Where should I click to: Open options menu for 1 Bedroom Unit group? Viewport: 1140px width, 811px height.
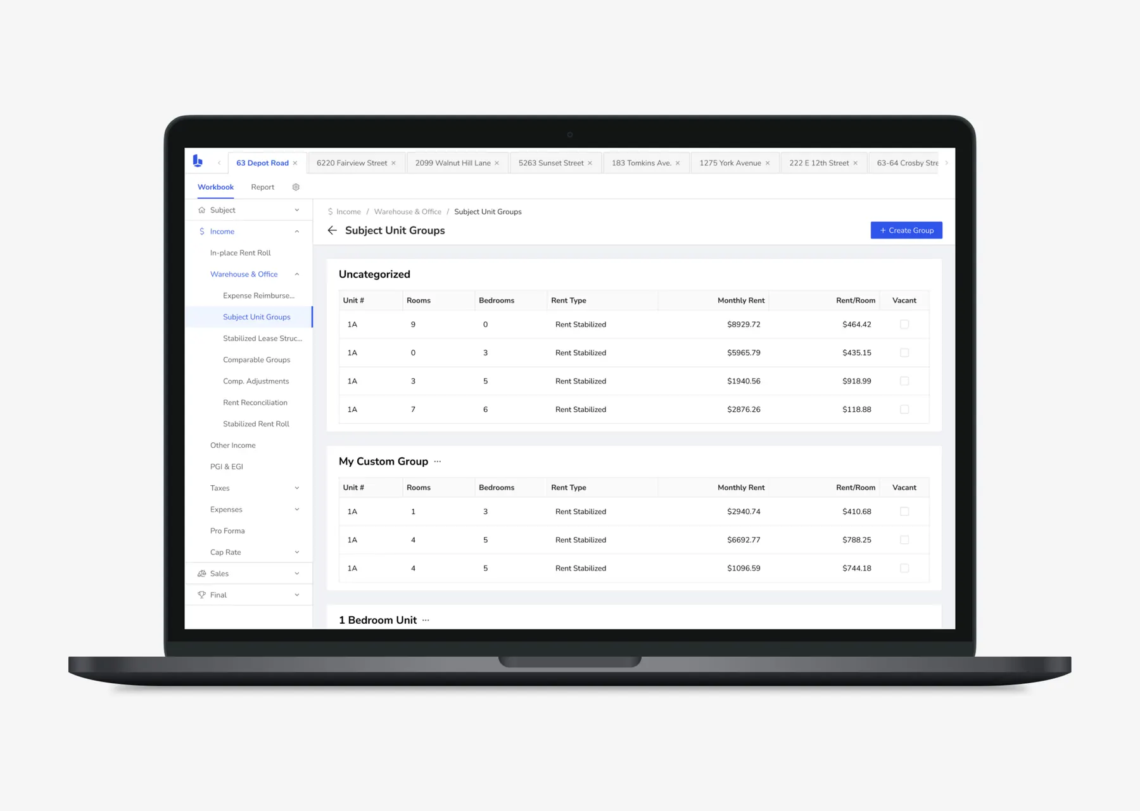(x=425, y=620)
